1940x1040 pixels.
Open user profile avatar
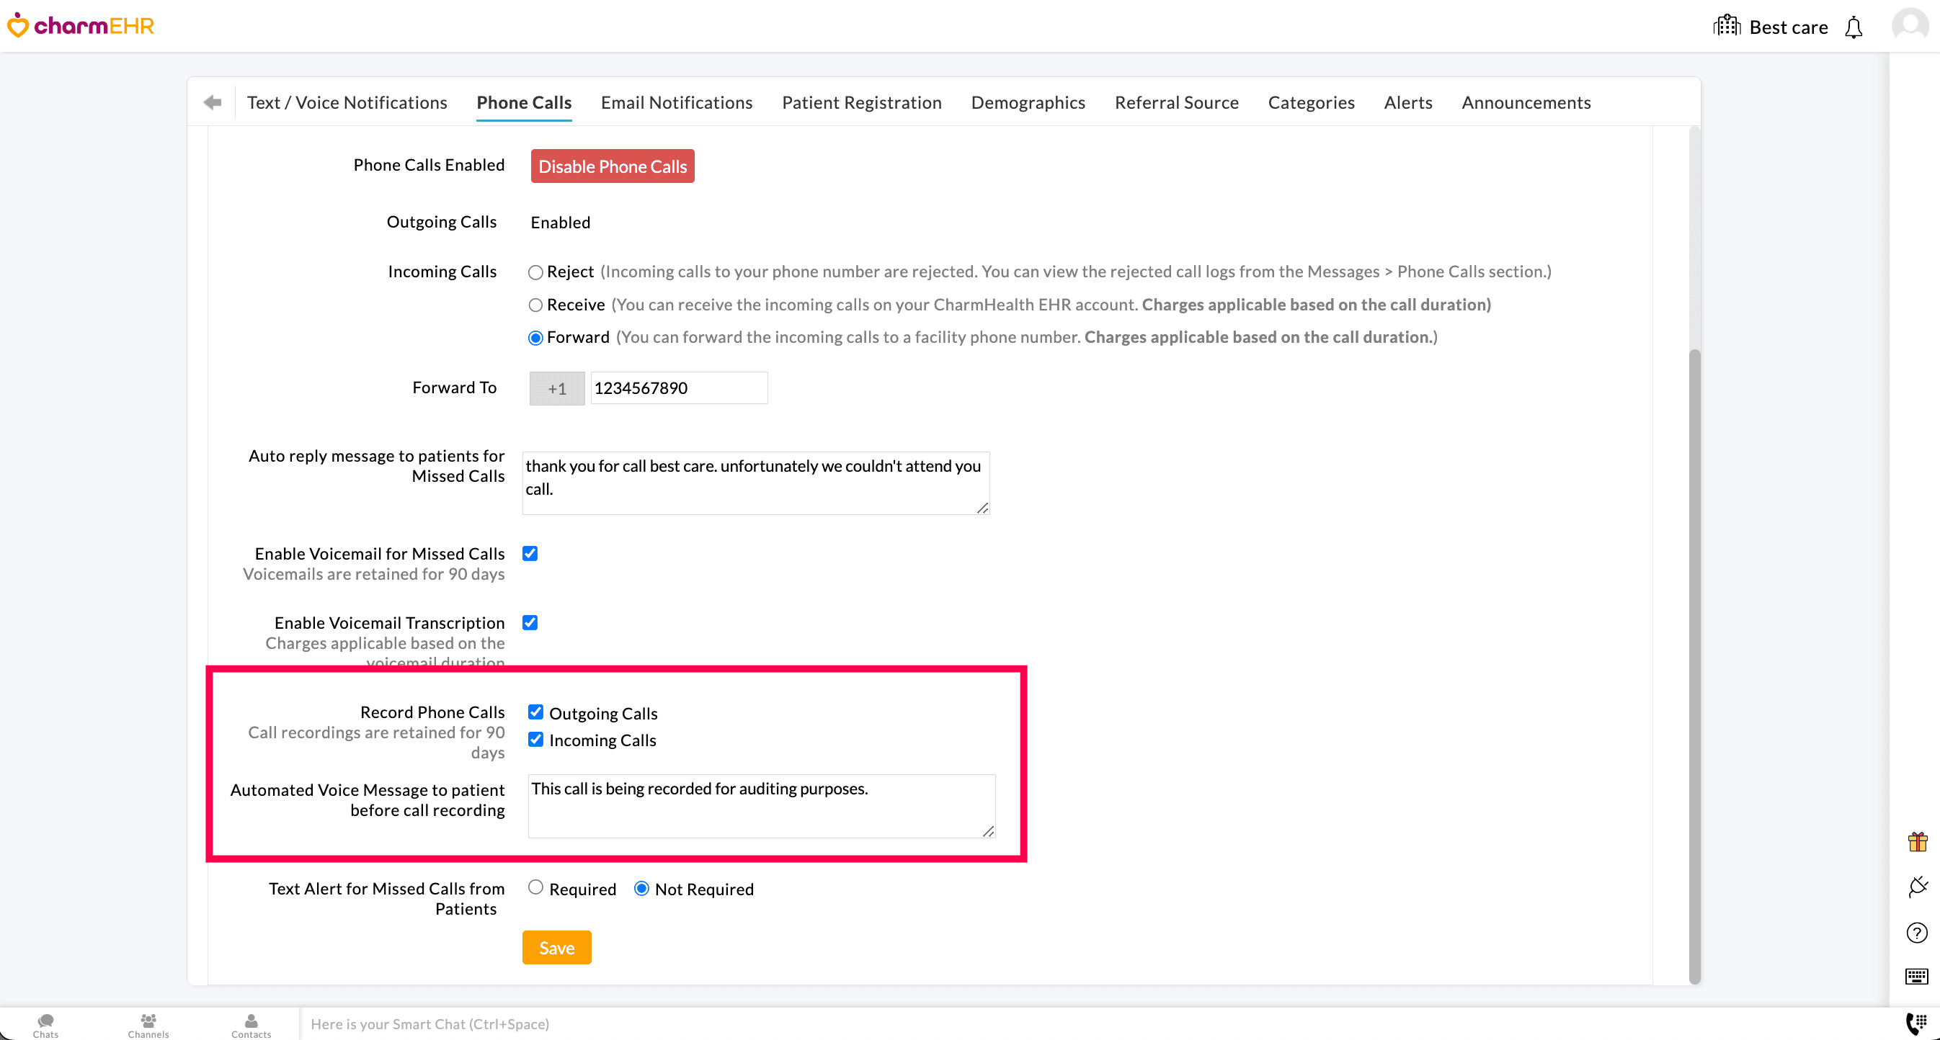click(x=1909, y=26)
